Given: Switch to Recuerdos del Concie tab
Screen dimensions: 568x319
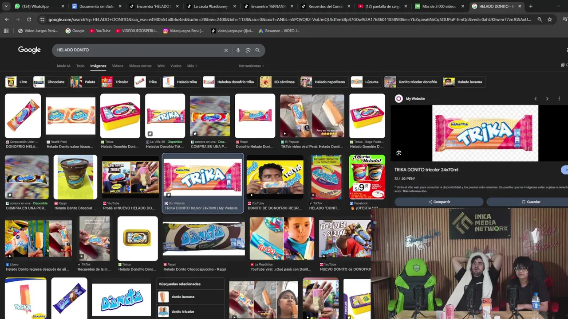Looking at the screenshot, I should point(326,6).
